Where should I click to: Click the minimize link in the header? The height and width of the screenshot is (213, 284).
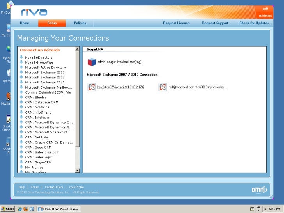[265, 16]
